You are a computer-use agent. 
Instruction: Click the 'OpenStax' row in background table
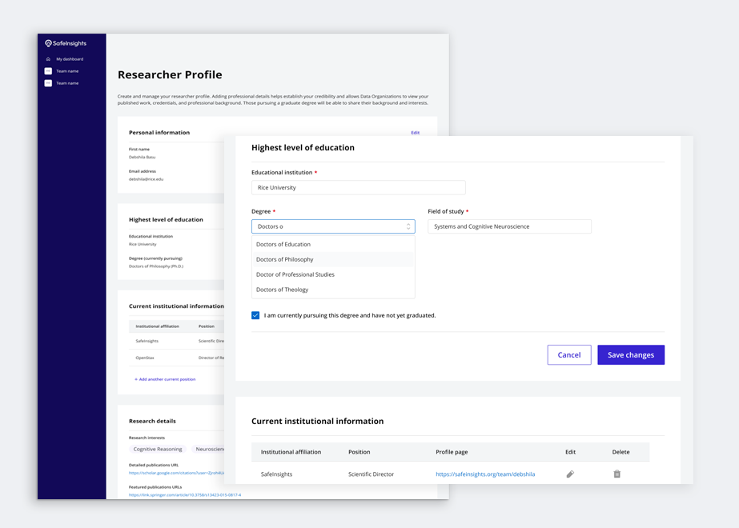click(176, 358)
